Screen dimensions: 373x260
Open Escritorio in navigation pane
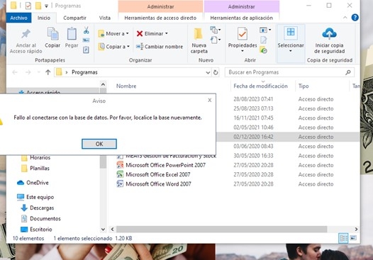41,230
